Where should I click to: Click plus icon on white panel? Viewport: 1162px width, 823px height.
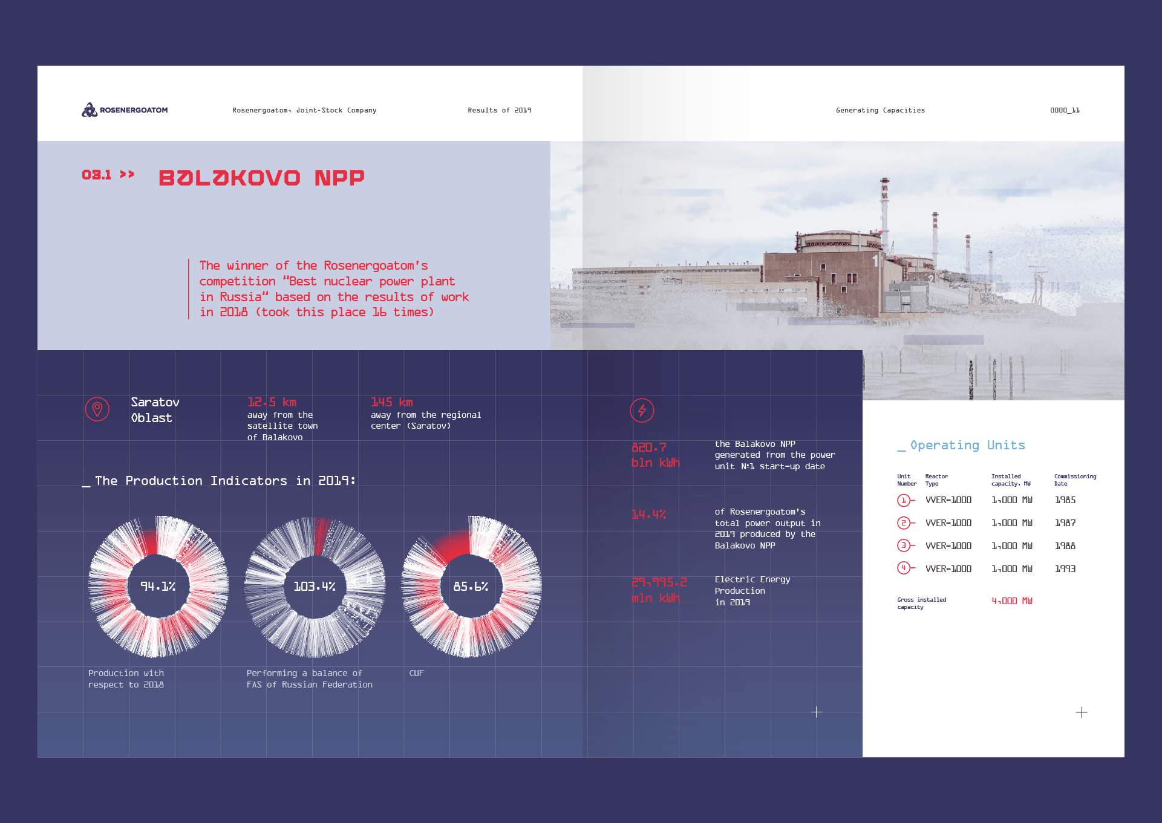(1082, 713)
